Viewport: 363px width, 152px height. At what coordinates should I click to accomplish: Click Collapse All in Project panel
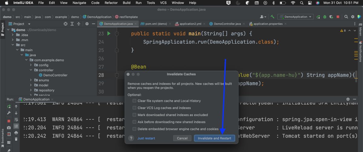tap(79, 24)
